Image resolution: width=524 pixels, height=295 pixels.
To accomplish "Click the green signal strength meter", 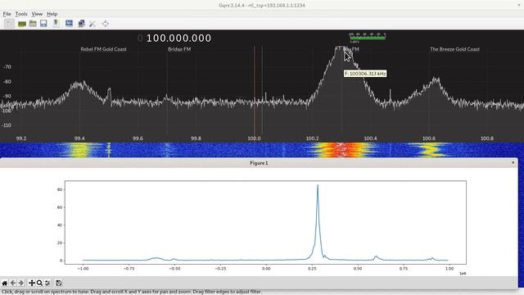I will pos(368,38).
